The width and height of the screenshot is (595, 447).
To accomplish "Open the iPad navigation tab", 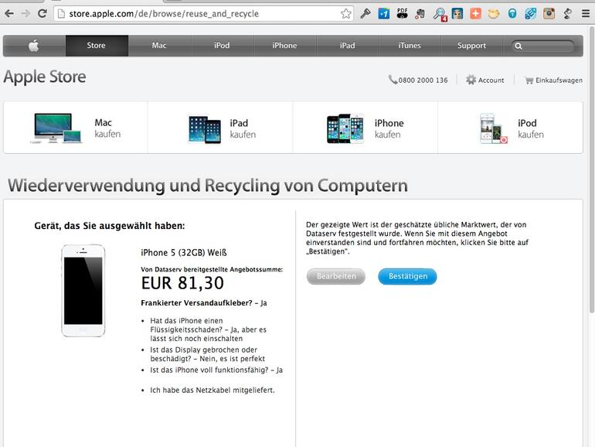I will pos(347,46).
